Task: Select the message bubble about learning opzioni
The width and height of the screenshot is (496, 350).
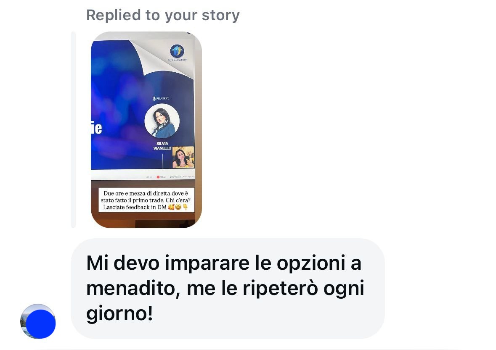Action: pos(228,288)
